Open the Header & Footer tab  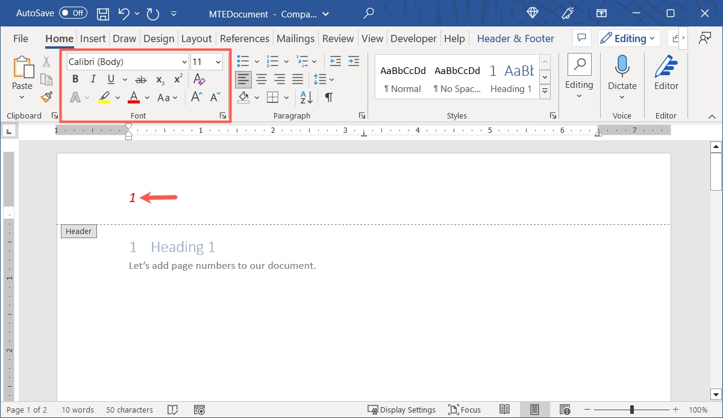515,38
